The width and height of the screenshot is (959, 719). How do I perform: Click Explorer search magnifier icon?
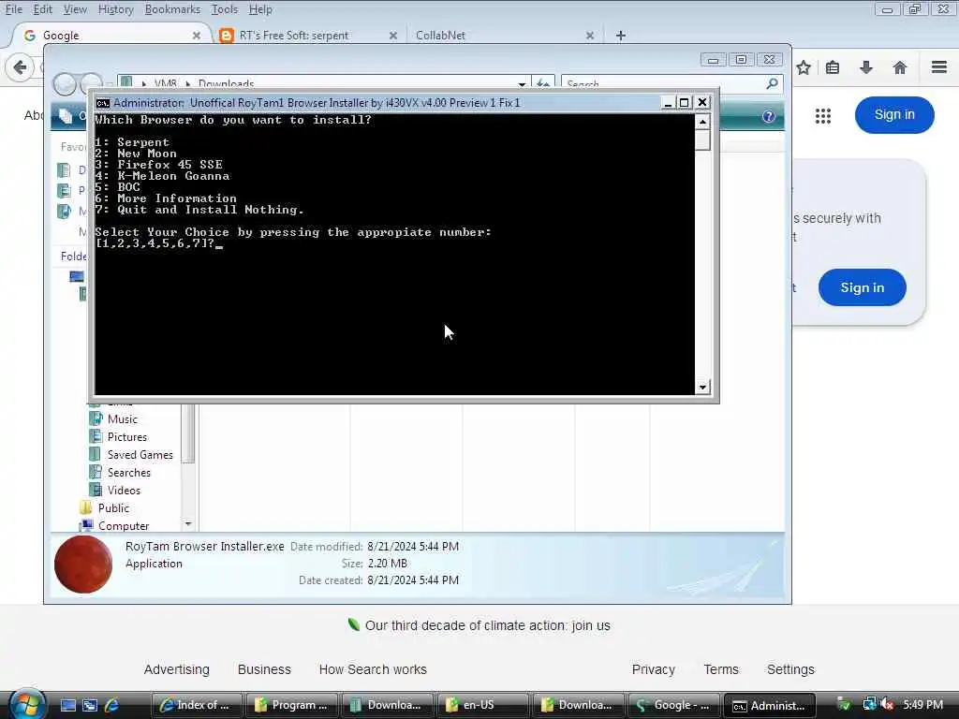[772, 83]
